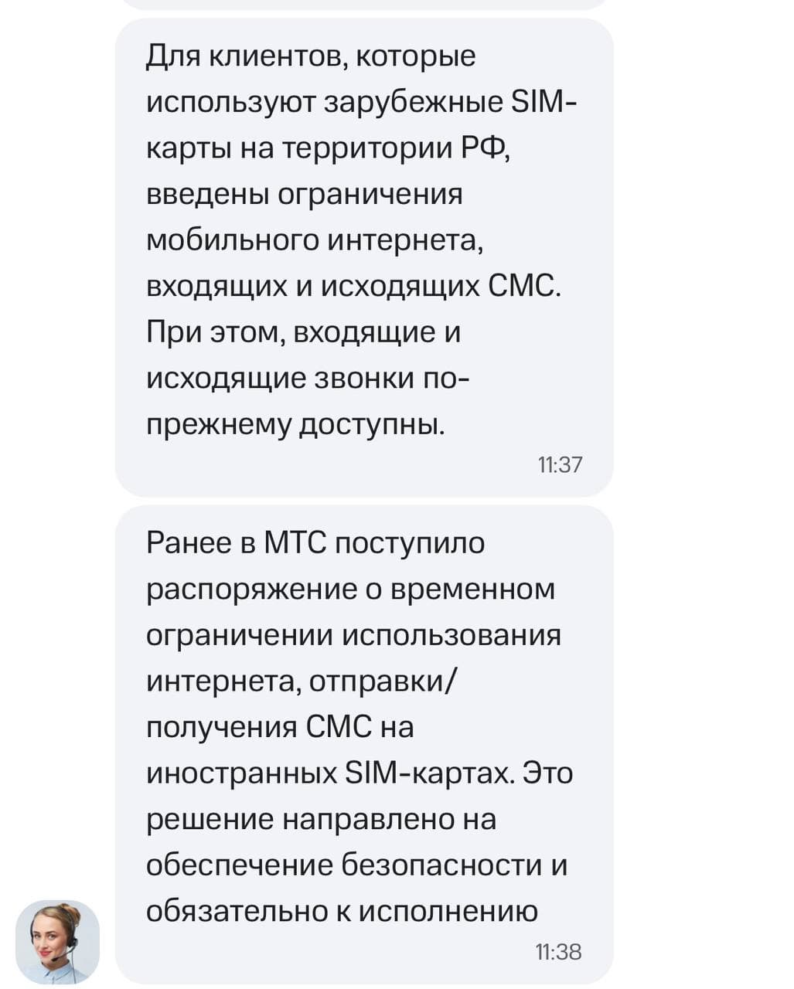
Task: Tap "мобильного интернета" text line
Action: 315,240
